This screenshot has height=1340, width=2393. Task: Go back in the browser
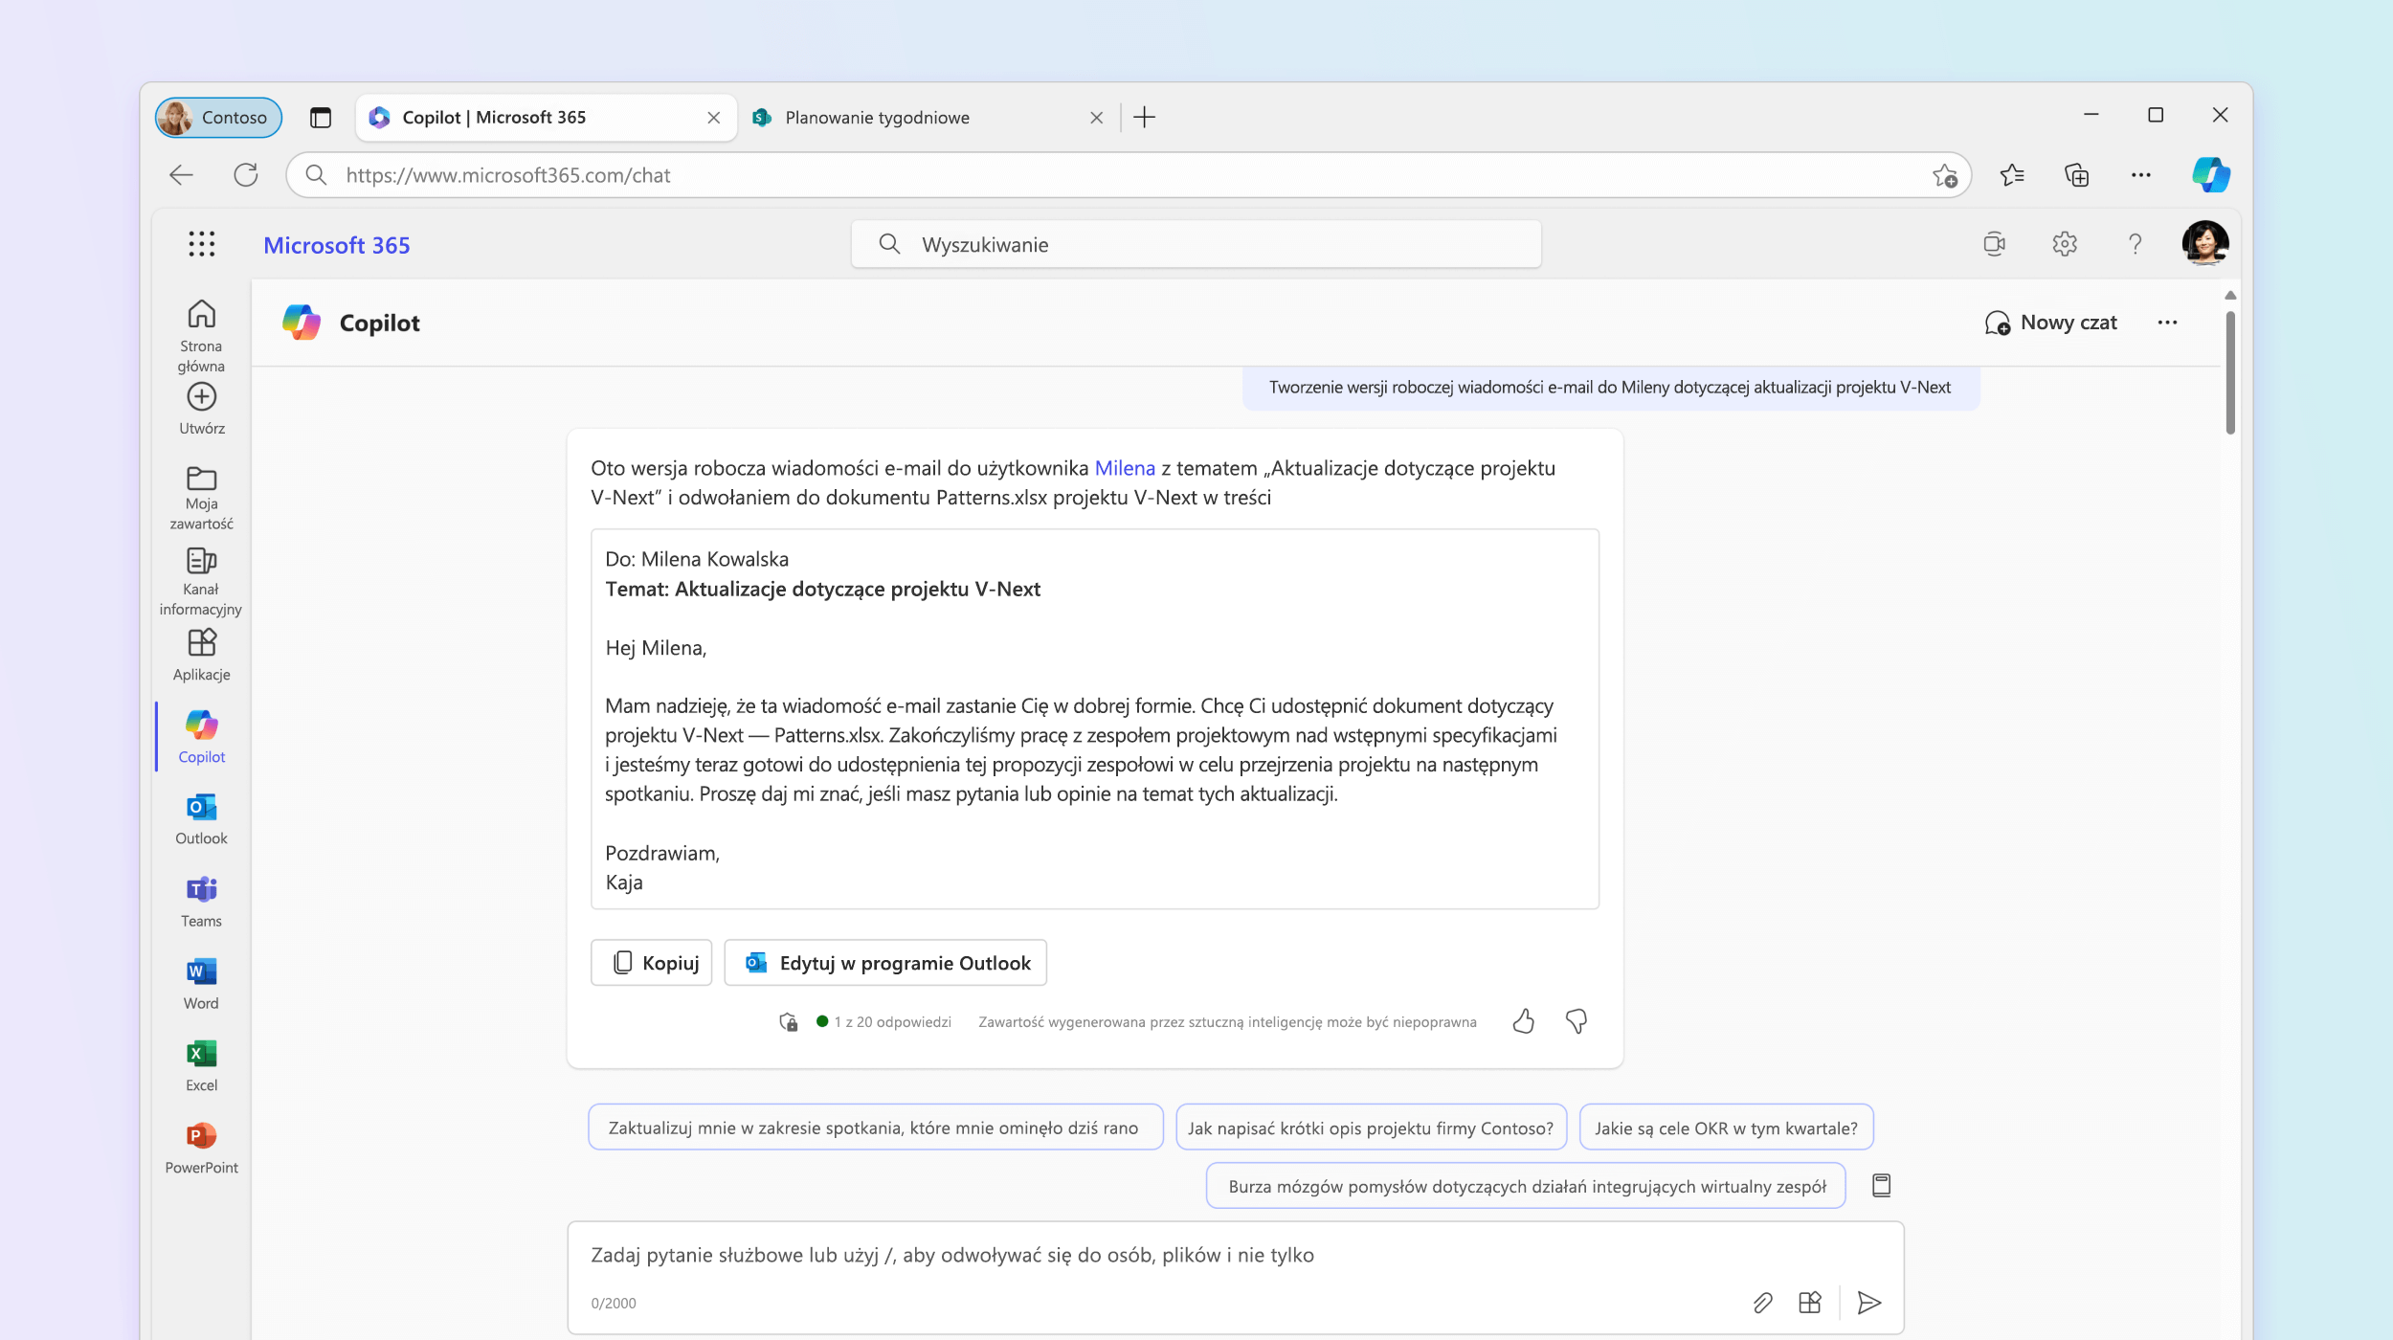click(181, 175)
